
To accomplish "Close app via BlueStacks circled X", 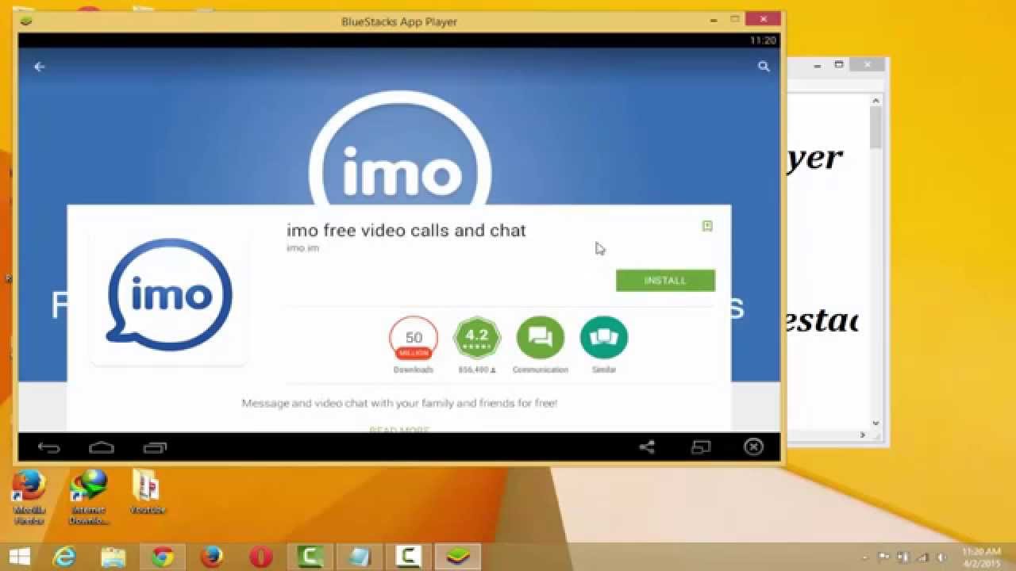I will (753, 447).
